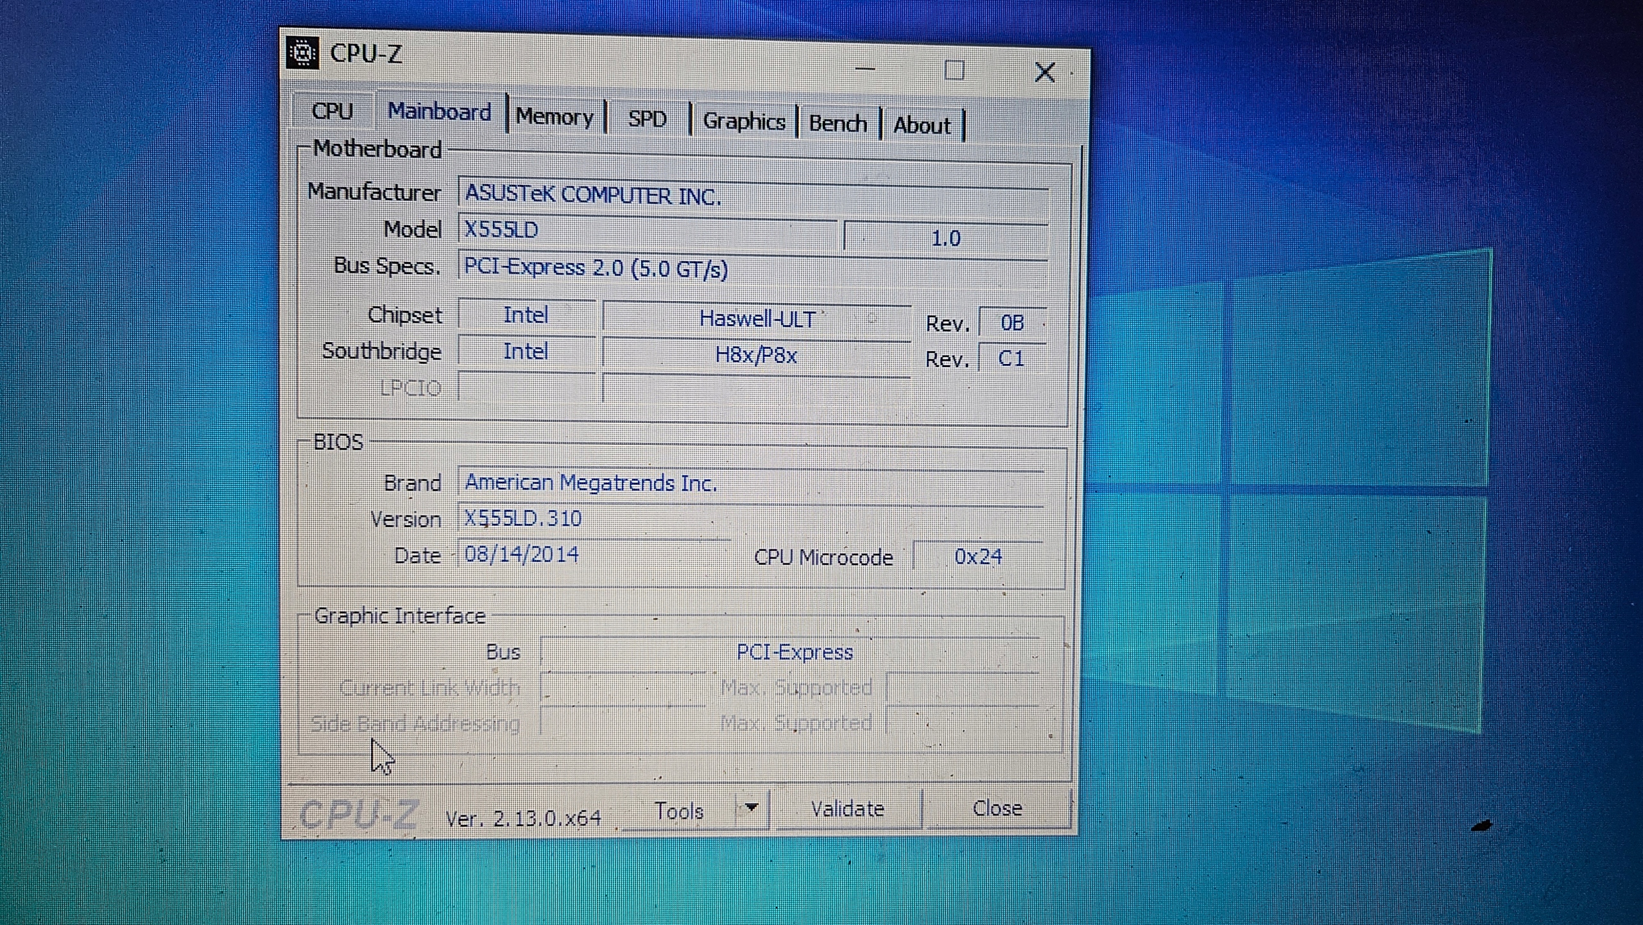Screen dimensions: 1643x925
Task: Select the Mainboard tab
Action: click(x=440, y=112)
